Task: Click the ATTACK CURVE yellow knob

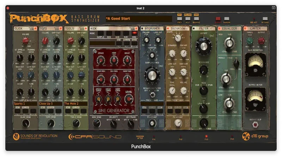Action: (x=99, y=99)
